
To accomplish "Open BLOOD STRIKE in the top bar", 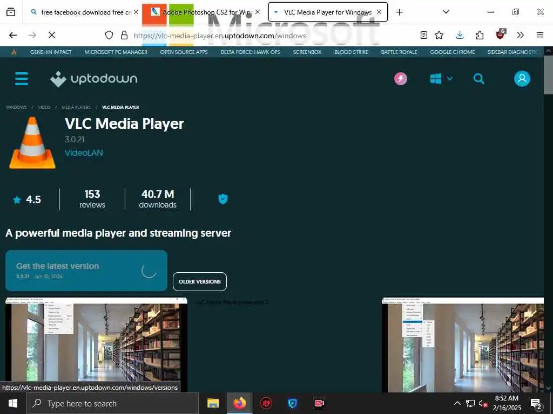I will click(351, 52).
